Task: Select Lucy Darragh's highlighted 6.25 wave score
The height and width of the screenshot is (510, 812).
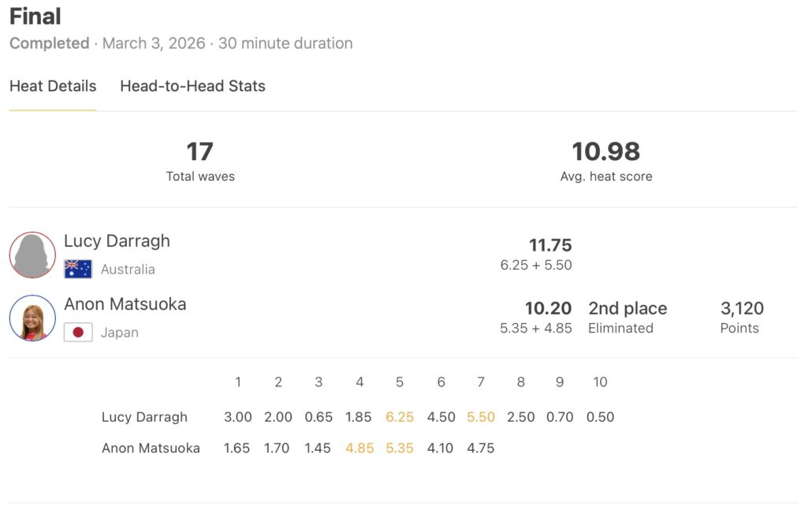Action: point(400,417)
